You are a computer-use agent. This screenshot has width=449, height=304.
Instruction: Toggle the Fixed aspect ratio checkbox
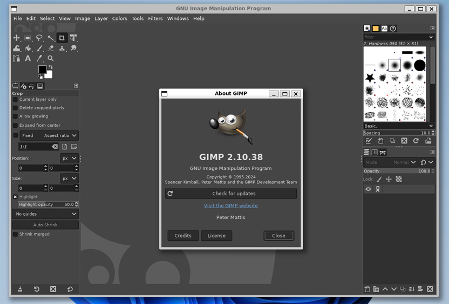click(x=16, y=135)
